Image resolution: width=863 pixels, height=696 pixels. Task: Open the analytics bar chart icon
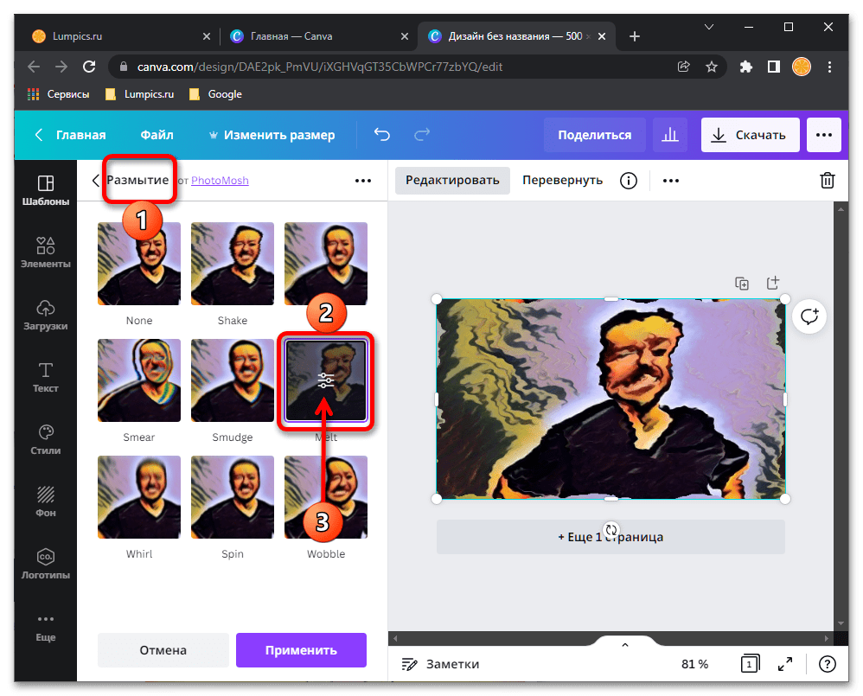coord(669,135)
